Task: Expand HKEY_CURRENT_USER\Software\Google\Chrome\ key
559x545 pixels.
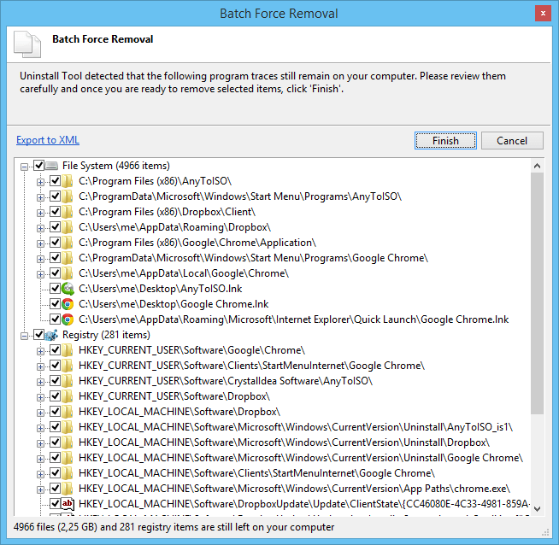Action: (x=41, y=351)
